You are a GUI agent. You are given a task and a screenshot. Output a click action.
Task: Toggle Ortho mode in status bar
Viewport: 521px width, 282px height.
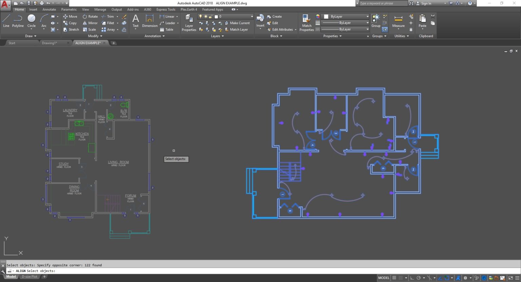pyautogui.click(x=412, y=278)
